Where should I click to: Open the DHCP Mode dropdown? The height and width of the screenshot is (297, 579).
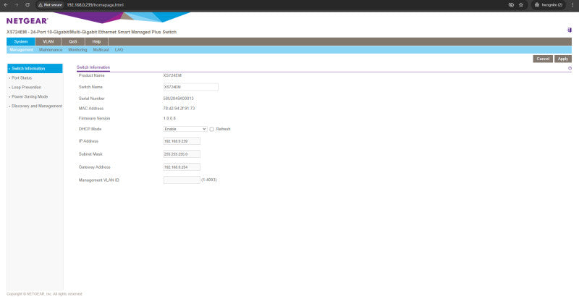(x=185, y=129)
